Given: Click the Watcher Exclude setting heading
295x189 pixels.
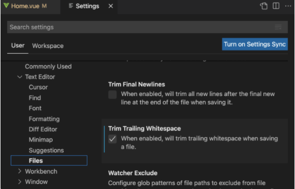Looking at the screenshot, I should 133,173.
